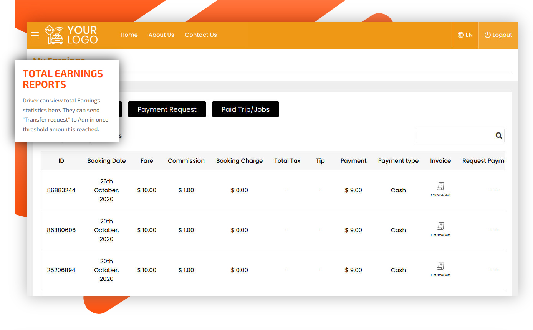Open invoice icon for booking 86380606

pos(440,226)
